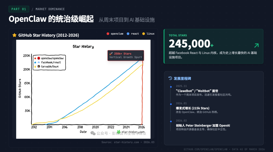Viewport: 273px width, 152px height.
Task: Click the openclaw red avatar icon in chart legend
Action: 39,58
